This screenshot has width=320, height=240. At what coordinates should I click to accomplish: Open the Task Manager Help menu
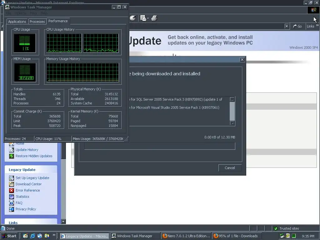pos(44,13)
